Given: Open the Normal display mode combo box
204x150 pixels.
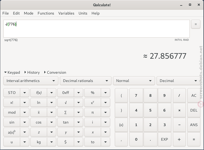Looking at the screenshot, I should (x=134, y=81).
